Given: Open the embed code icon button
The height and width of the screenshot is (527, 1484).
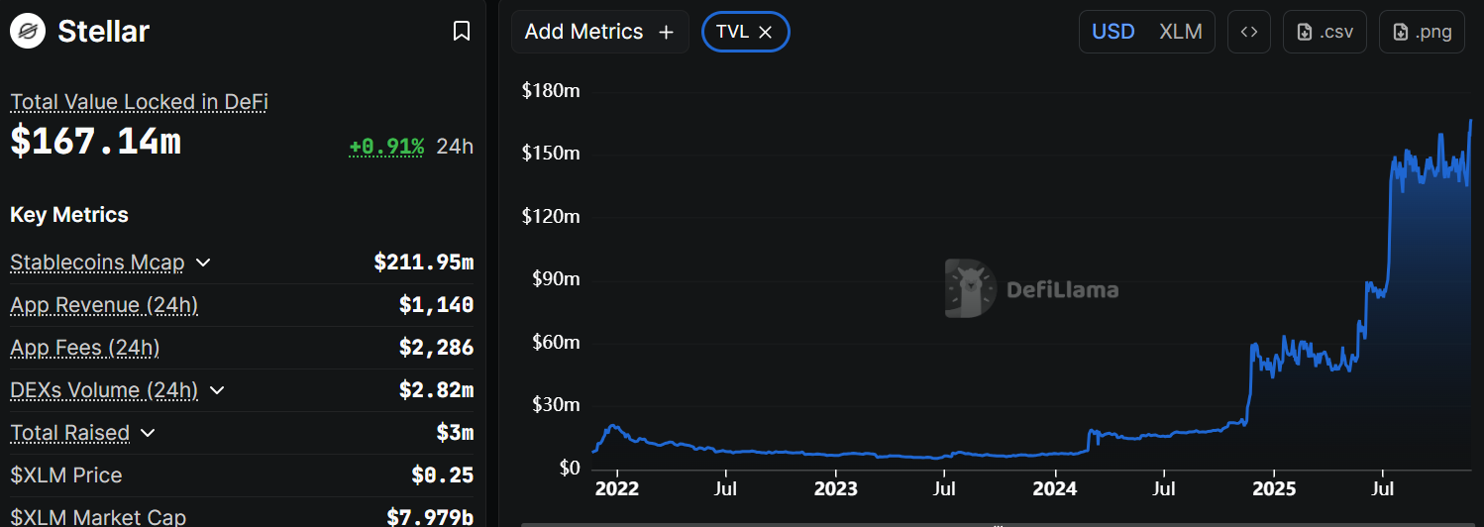Looking at the screenshot, I should pos(1249,32).
